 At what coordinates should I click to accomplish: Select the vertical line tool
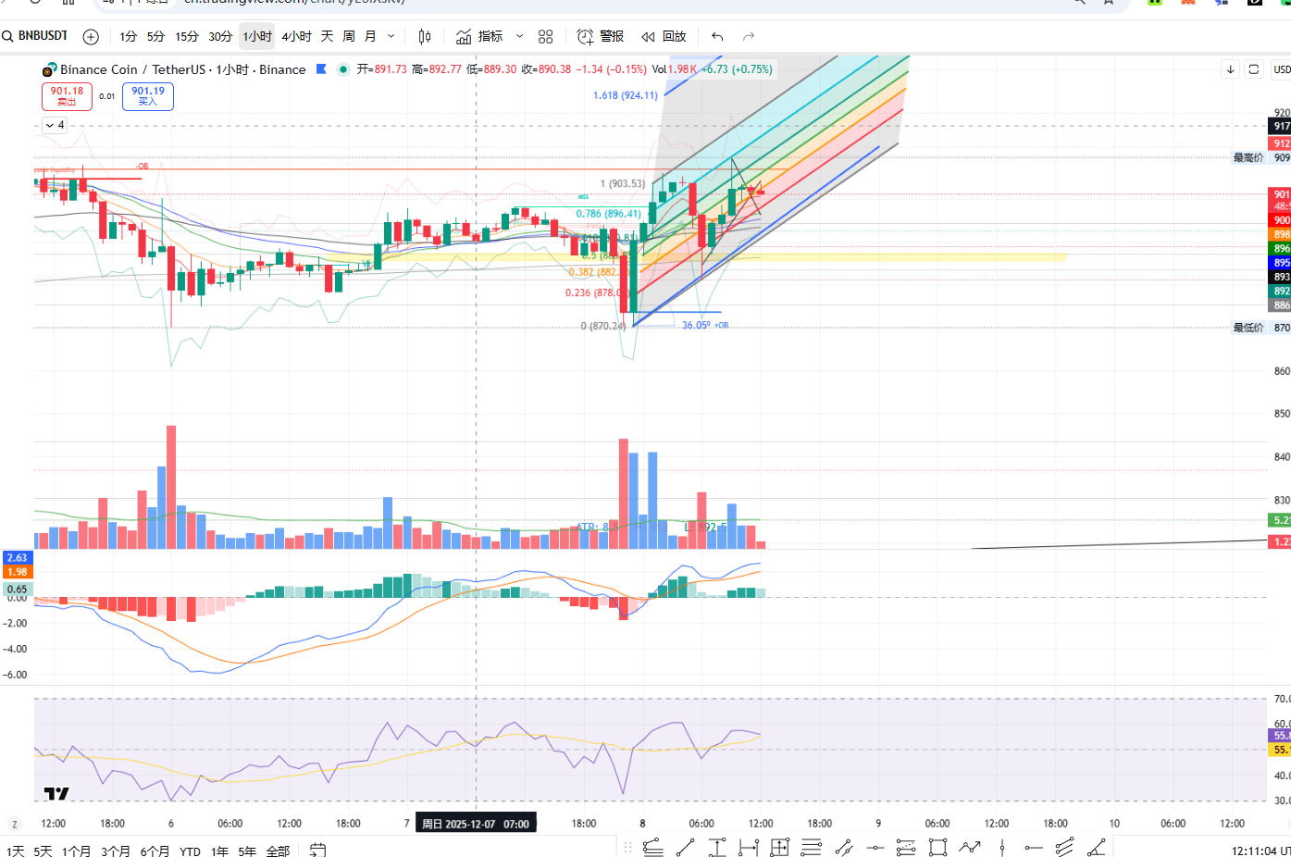[x=1001, y=847]
